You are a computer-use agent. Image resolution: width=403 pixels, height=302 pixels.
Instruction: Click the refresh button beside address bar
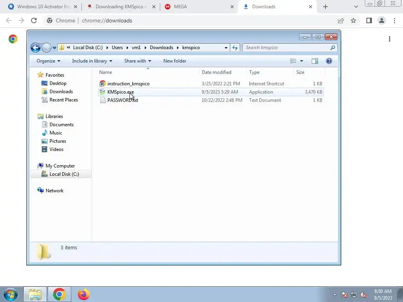tap(235, 48)
